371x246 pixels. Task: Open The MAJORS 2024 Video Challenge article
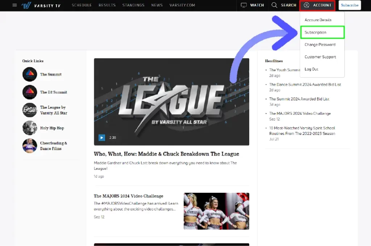129,196
